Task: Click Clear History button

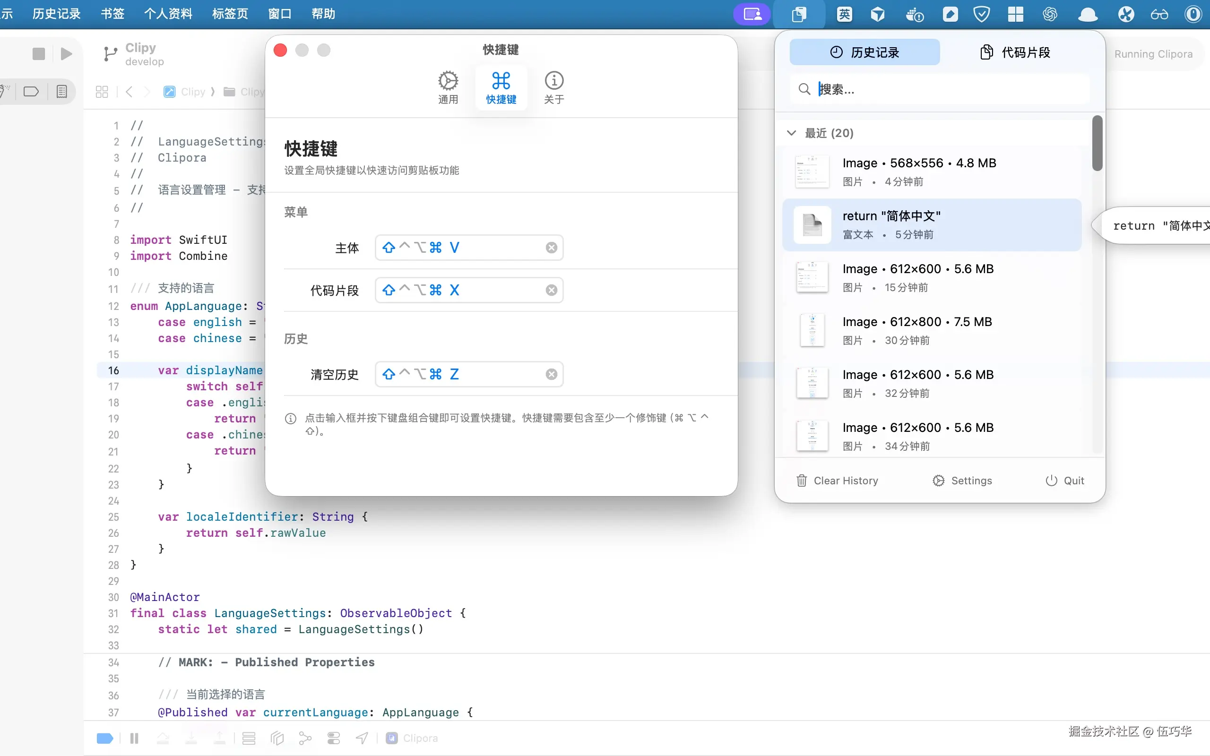Action: 837,481
